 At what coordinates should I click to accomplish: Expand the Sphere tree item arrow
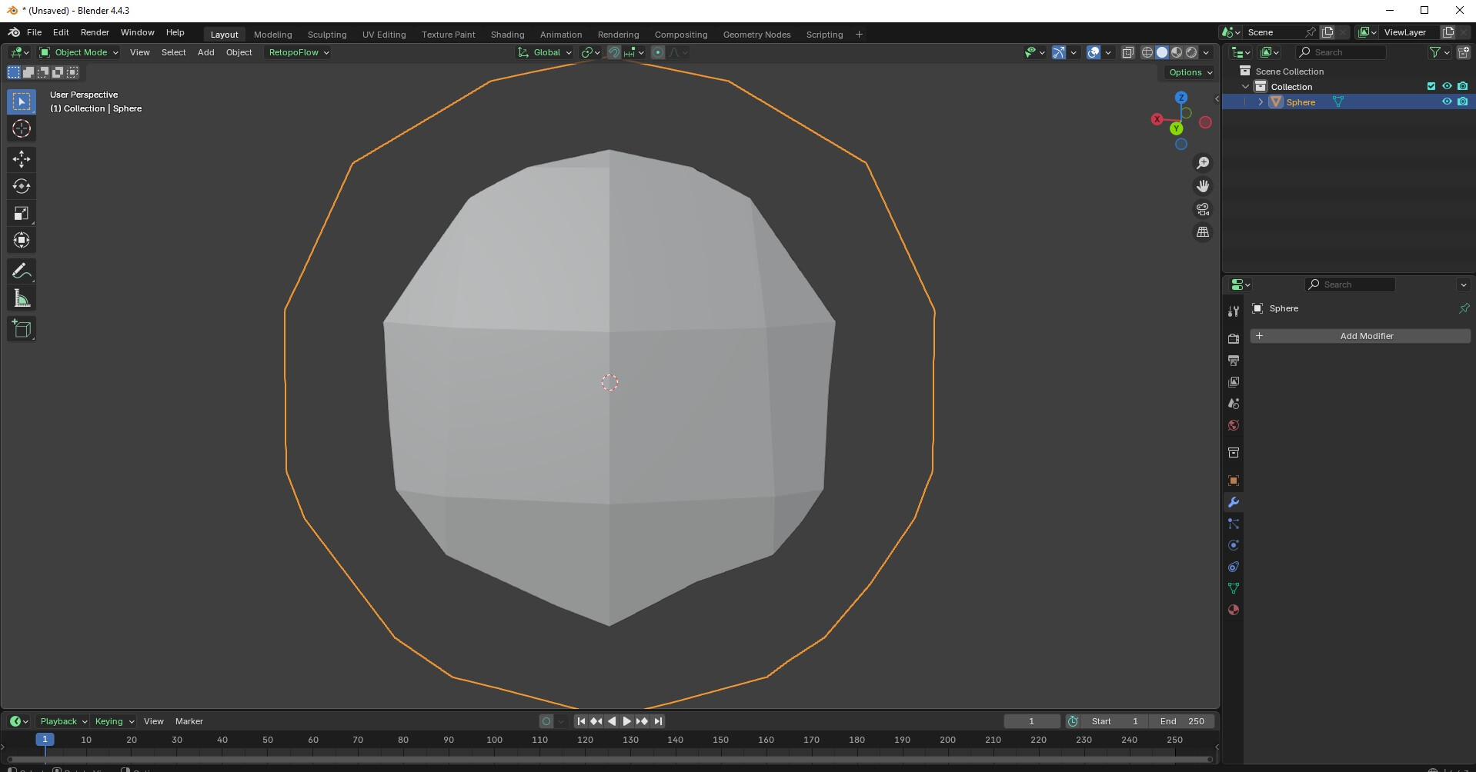point(1261,101)
